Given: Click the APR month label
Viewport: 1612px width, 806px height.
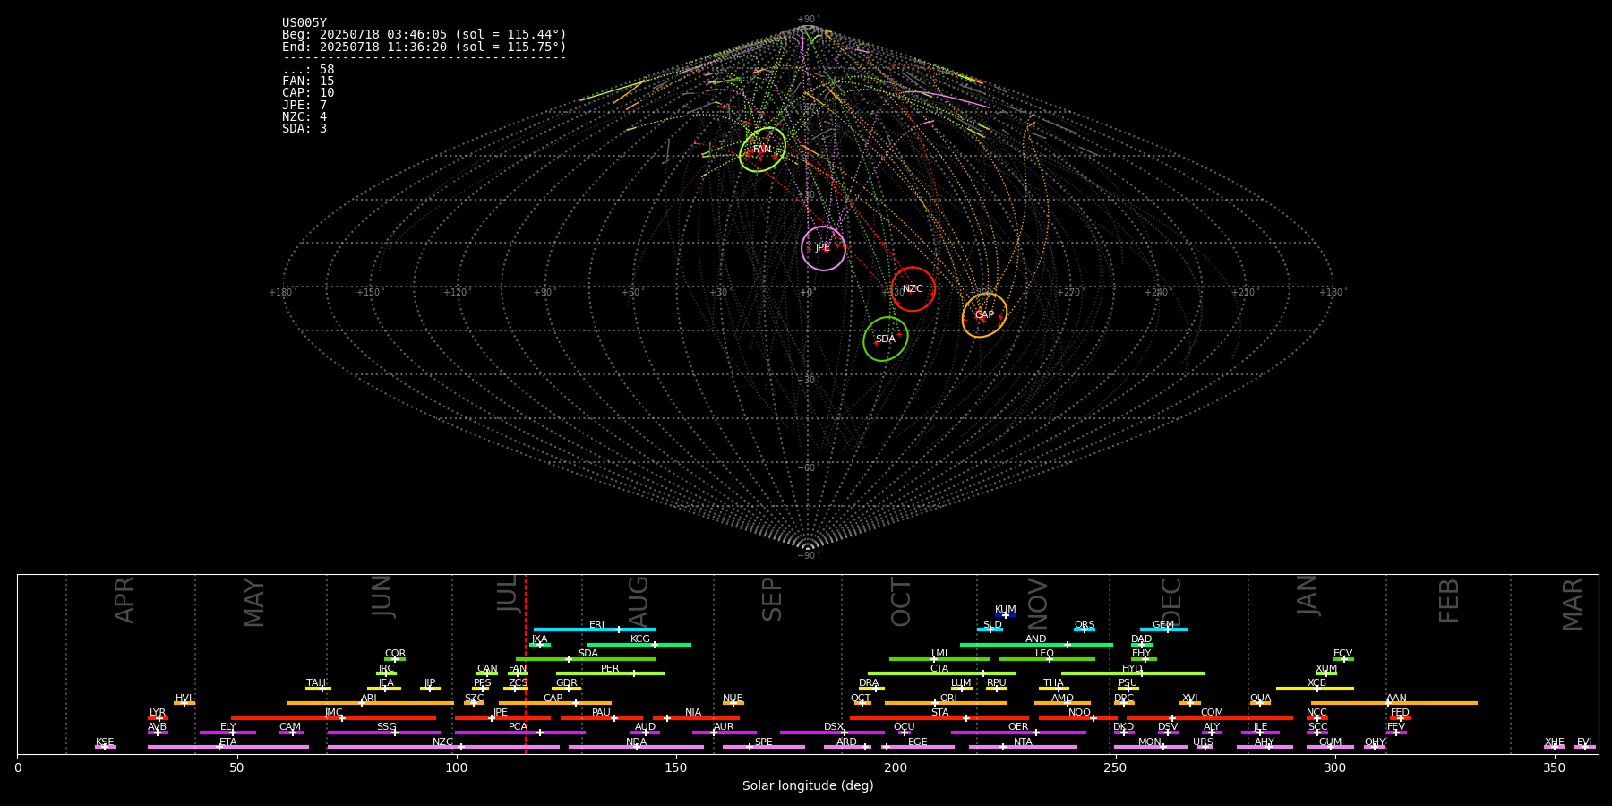Looking at the screenshot, I should pyautogui.click(x=125, y=600).
